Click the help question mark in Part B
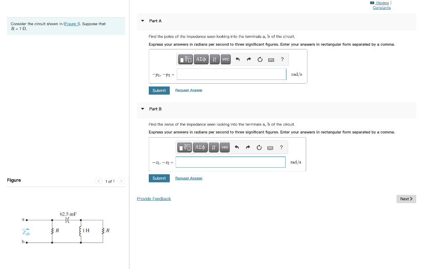This screenshot has height=269, width=422. (281, 147)
